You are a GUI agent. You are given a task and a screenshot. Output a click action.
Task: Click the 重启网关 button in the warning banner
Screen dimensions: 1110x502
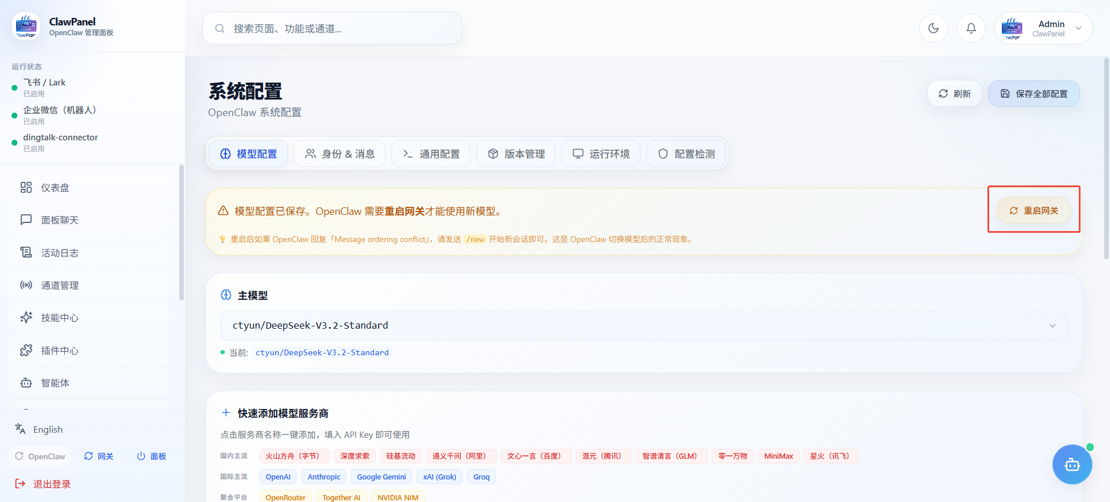1034,211
